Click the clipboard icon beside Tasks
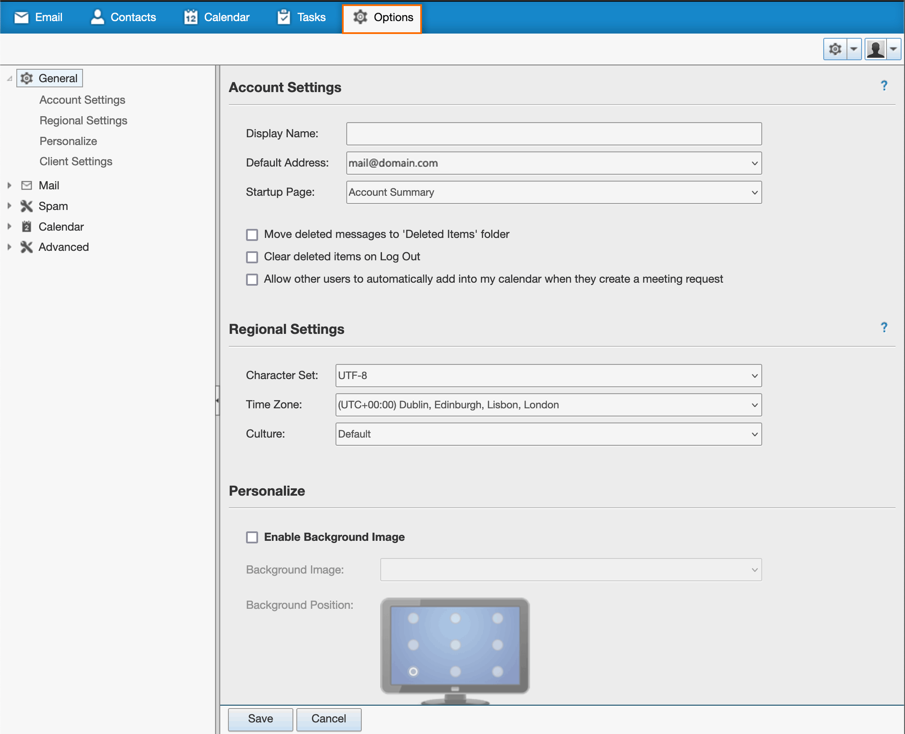This screenshot has width=905, height=734. 284,17
